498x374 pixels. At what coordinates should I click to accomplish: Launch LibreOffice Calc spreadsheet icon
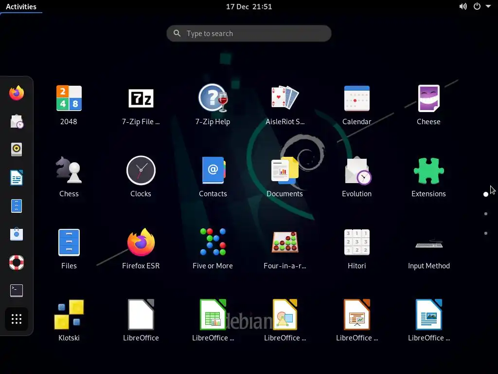(213, 314)
